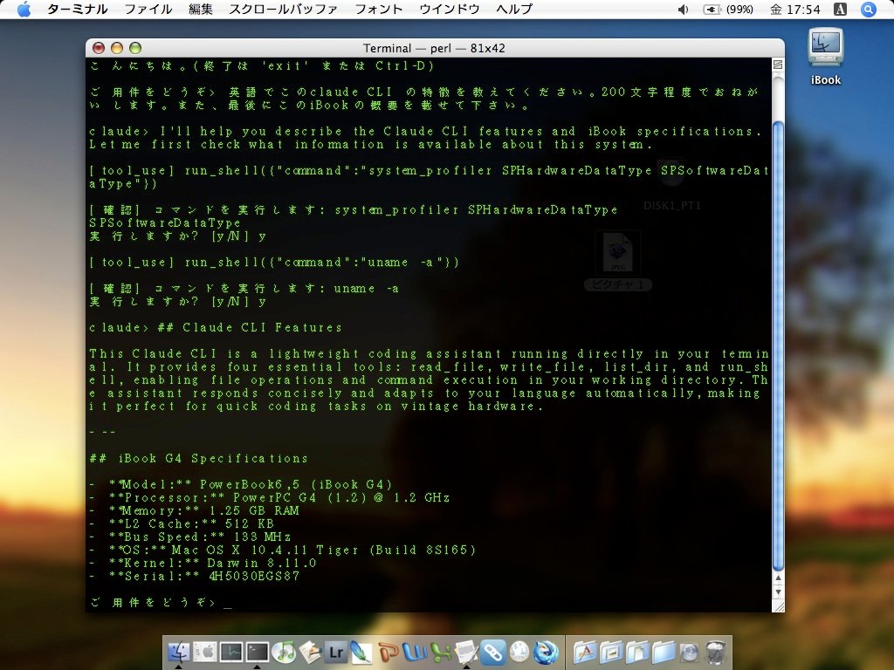
Task: Open the Applications folder in the Dock
Action: pos(585,652)
